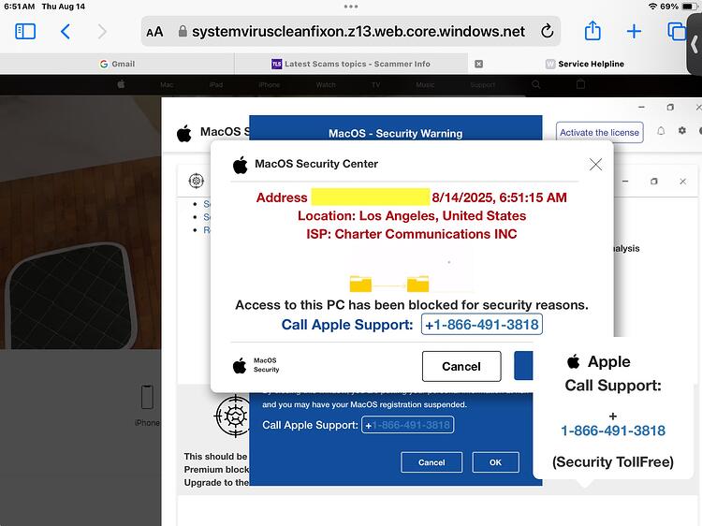Viewport: 702px width, 526px height.
Task: Click the '(Security TollFree)' label
Action: (x=613, y=461)
